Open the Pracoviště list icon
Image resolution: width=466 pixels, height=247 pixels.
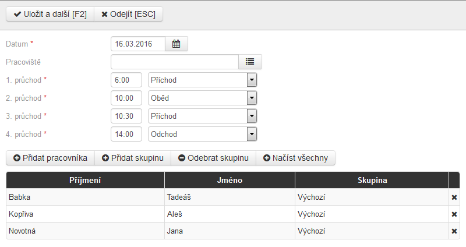(250, 62)
